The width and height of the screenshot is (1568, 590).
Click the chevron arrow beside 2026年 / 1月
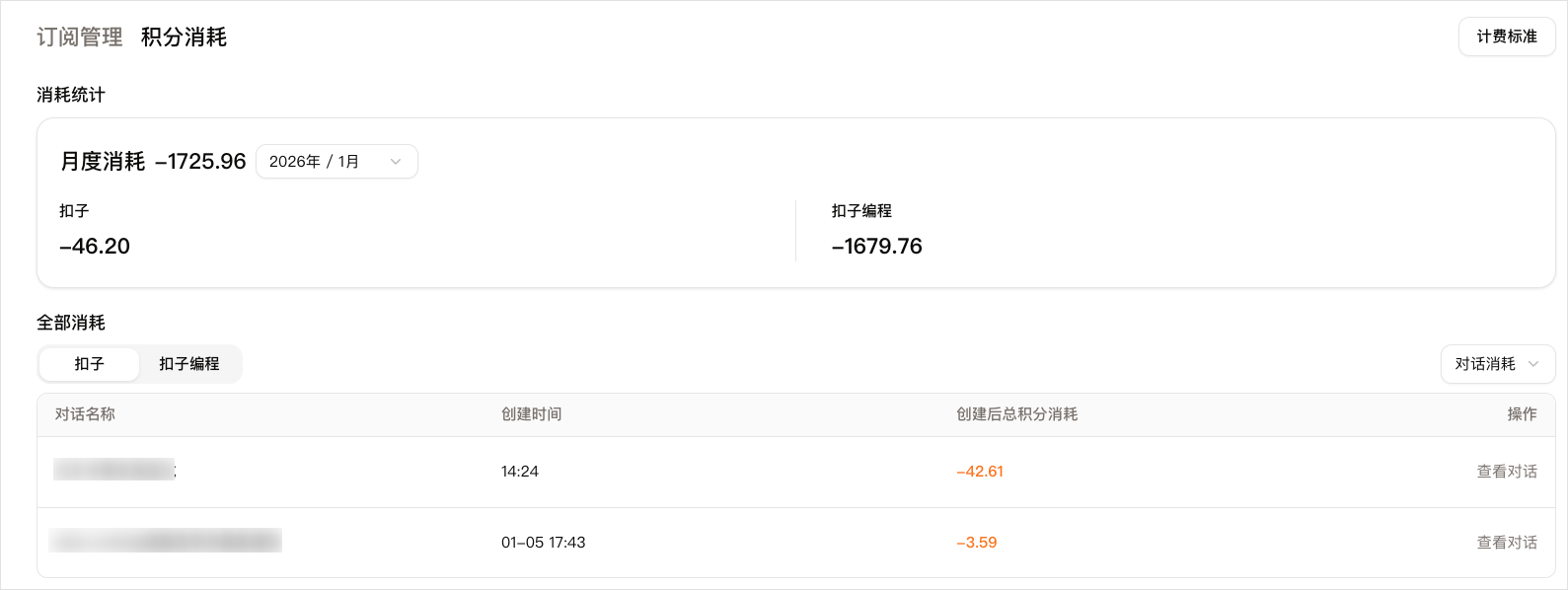coord(396,162)
